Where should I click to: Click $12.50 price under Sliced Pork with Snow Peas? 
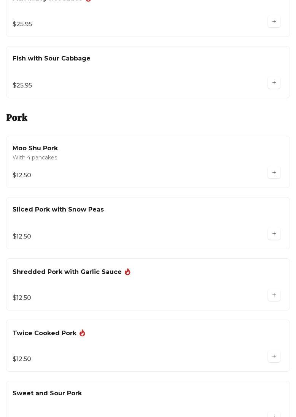(x=22, y=237)
